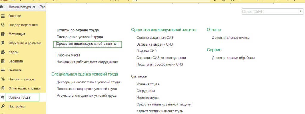Open Характеристики номенклатуры
Viewport: 305px width, 114px height.
(160, 111)
